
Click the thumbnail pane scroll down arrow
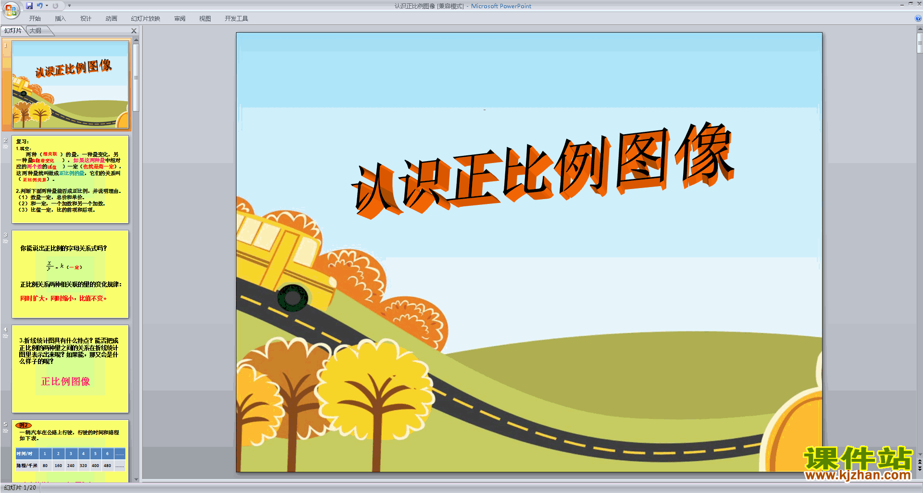pyautogui.click(x=136, y=479)
